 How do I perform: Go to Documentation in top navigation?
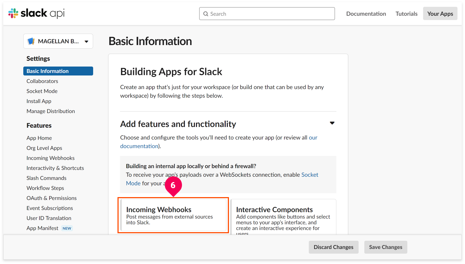pos(366,14)
